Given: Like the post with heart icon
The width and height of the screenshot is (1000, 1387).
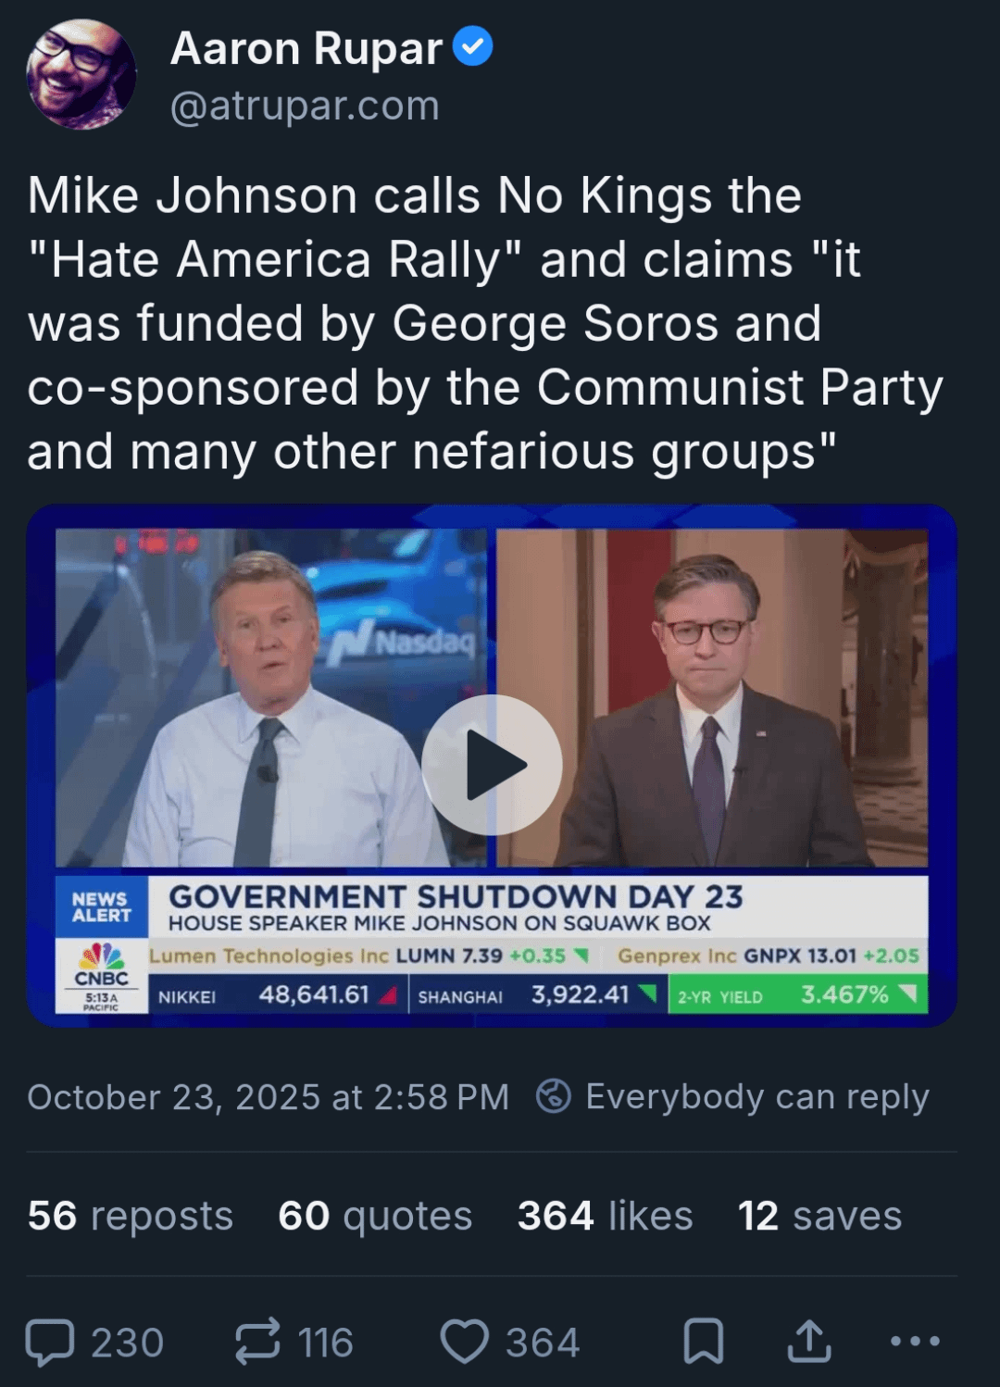Looking at the screenshot, I should point(464,1342).
